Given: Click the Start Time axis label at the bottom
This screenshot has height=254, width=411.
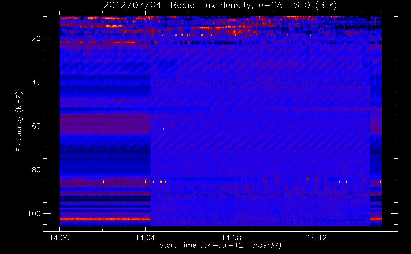Looking at the screenshot, I should (x=220, y=245).
